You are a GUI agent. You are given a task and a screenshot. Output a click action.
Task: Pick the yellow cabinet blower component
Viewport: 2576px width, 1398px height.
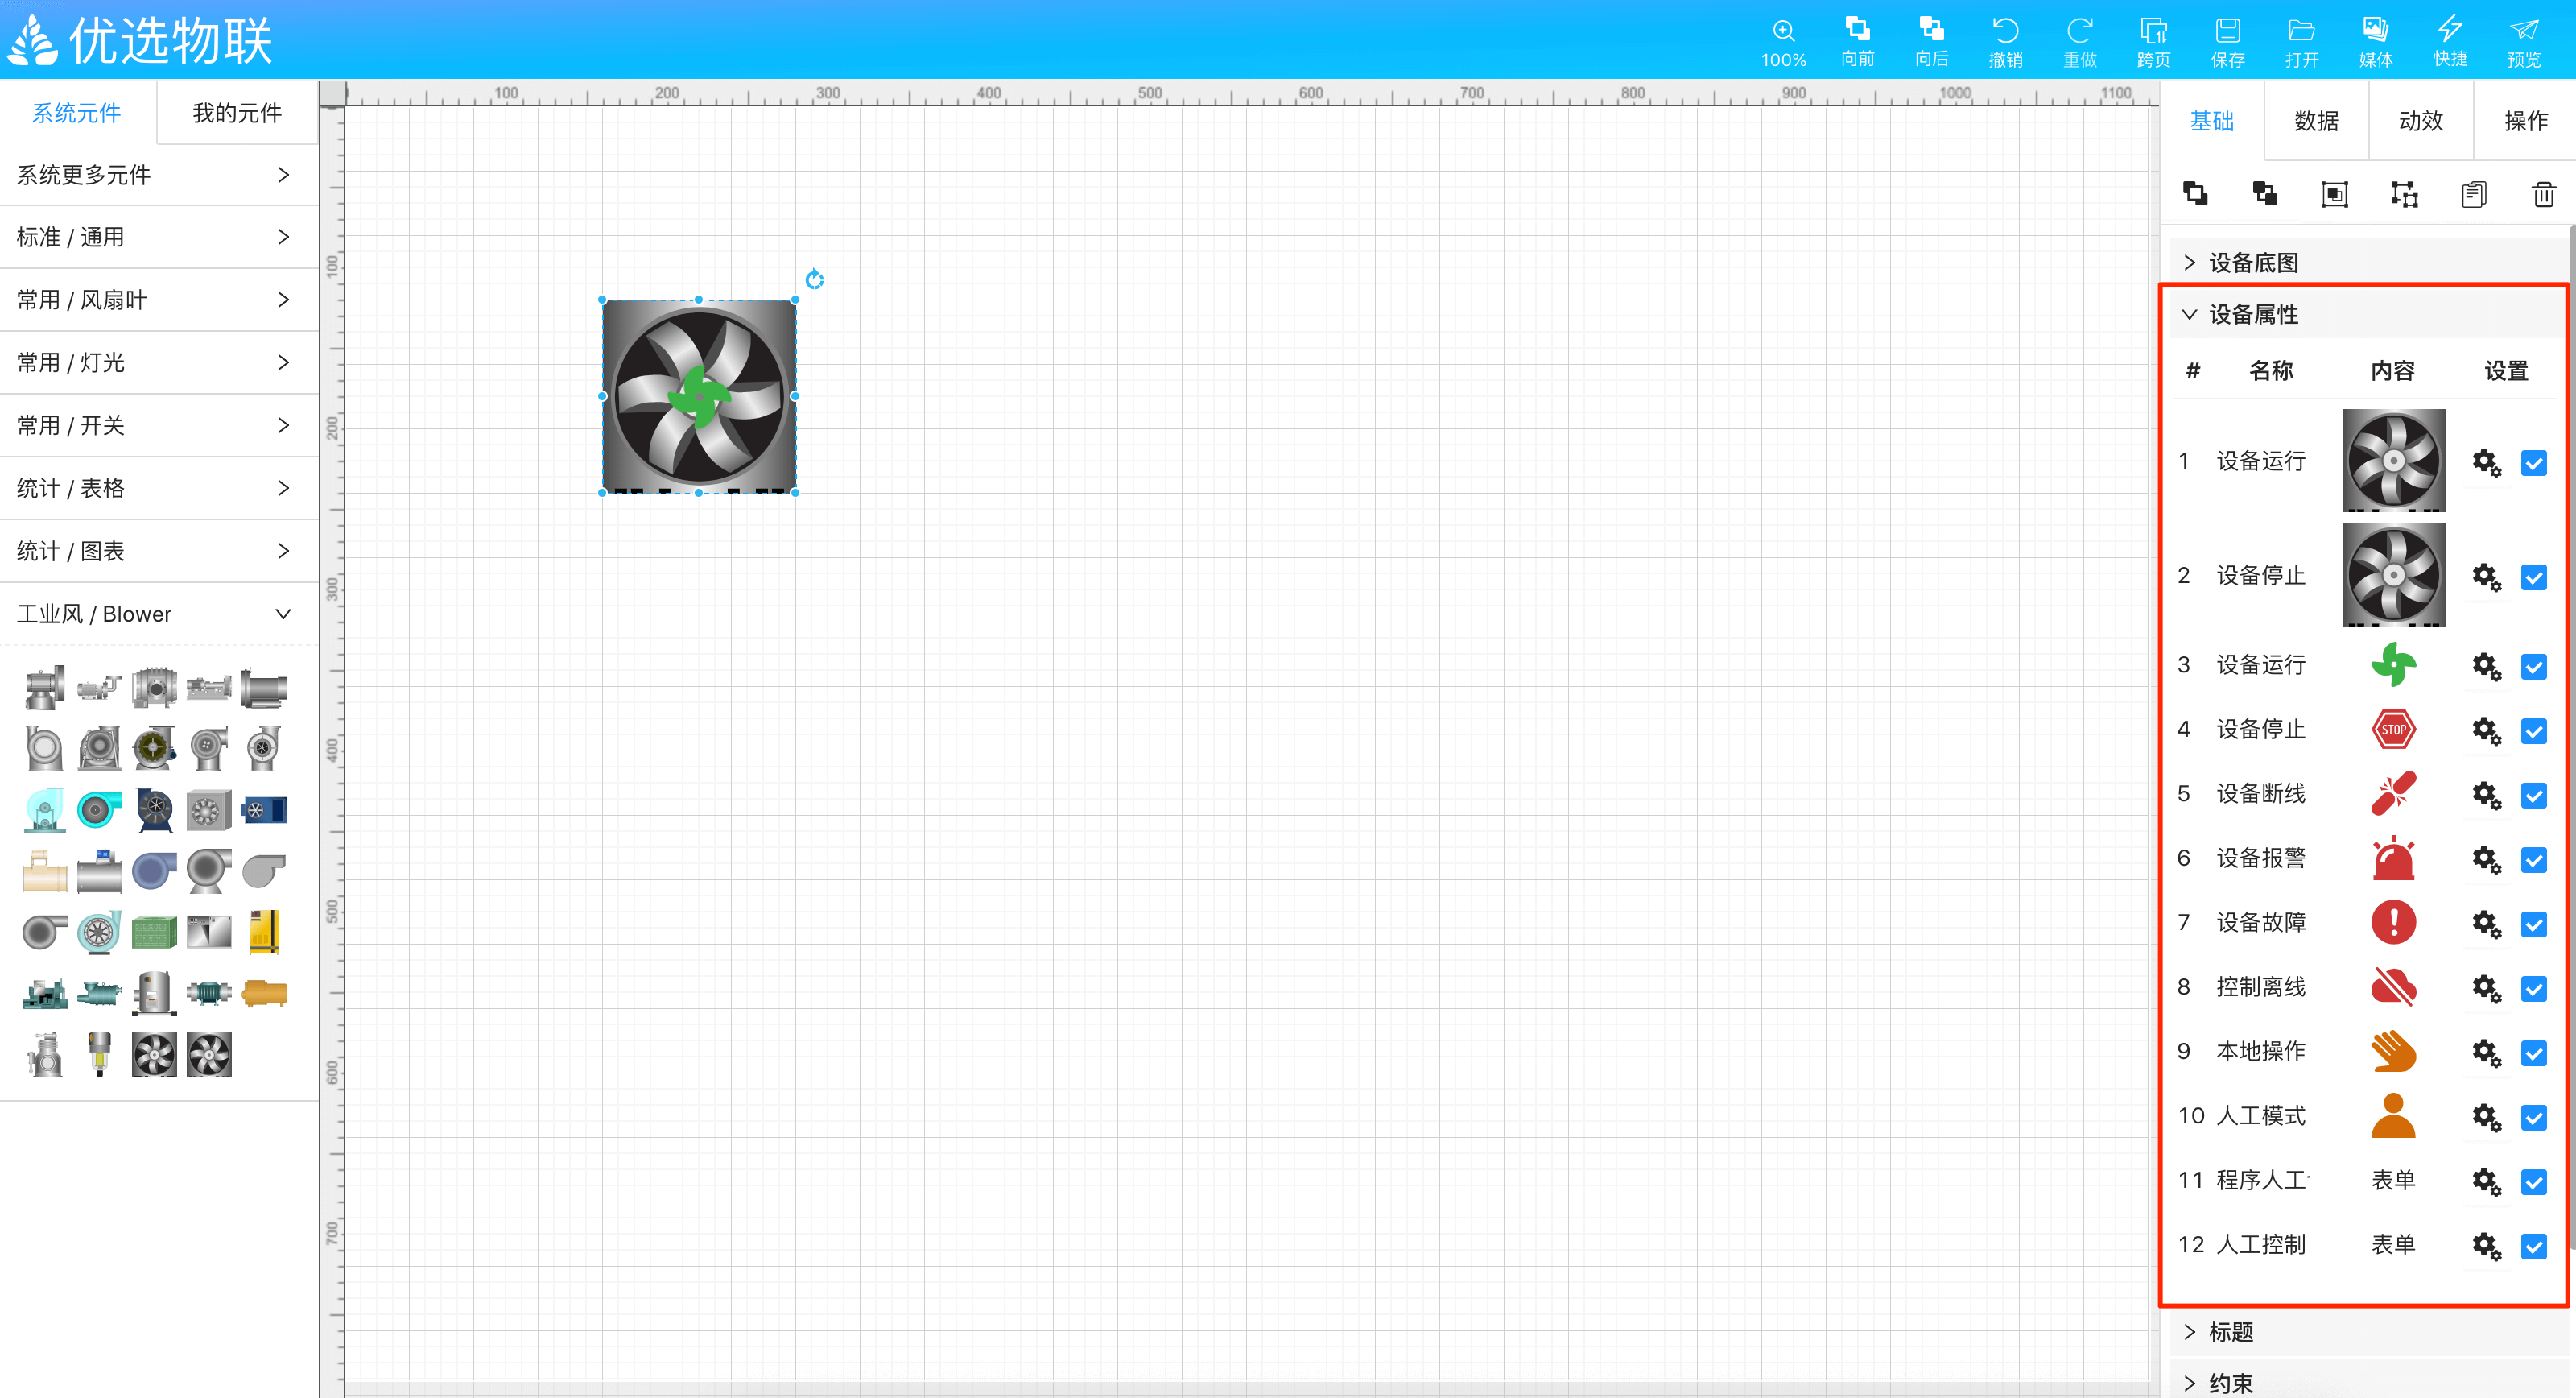pyautogui.click(x=264, y=933)
